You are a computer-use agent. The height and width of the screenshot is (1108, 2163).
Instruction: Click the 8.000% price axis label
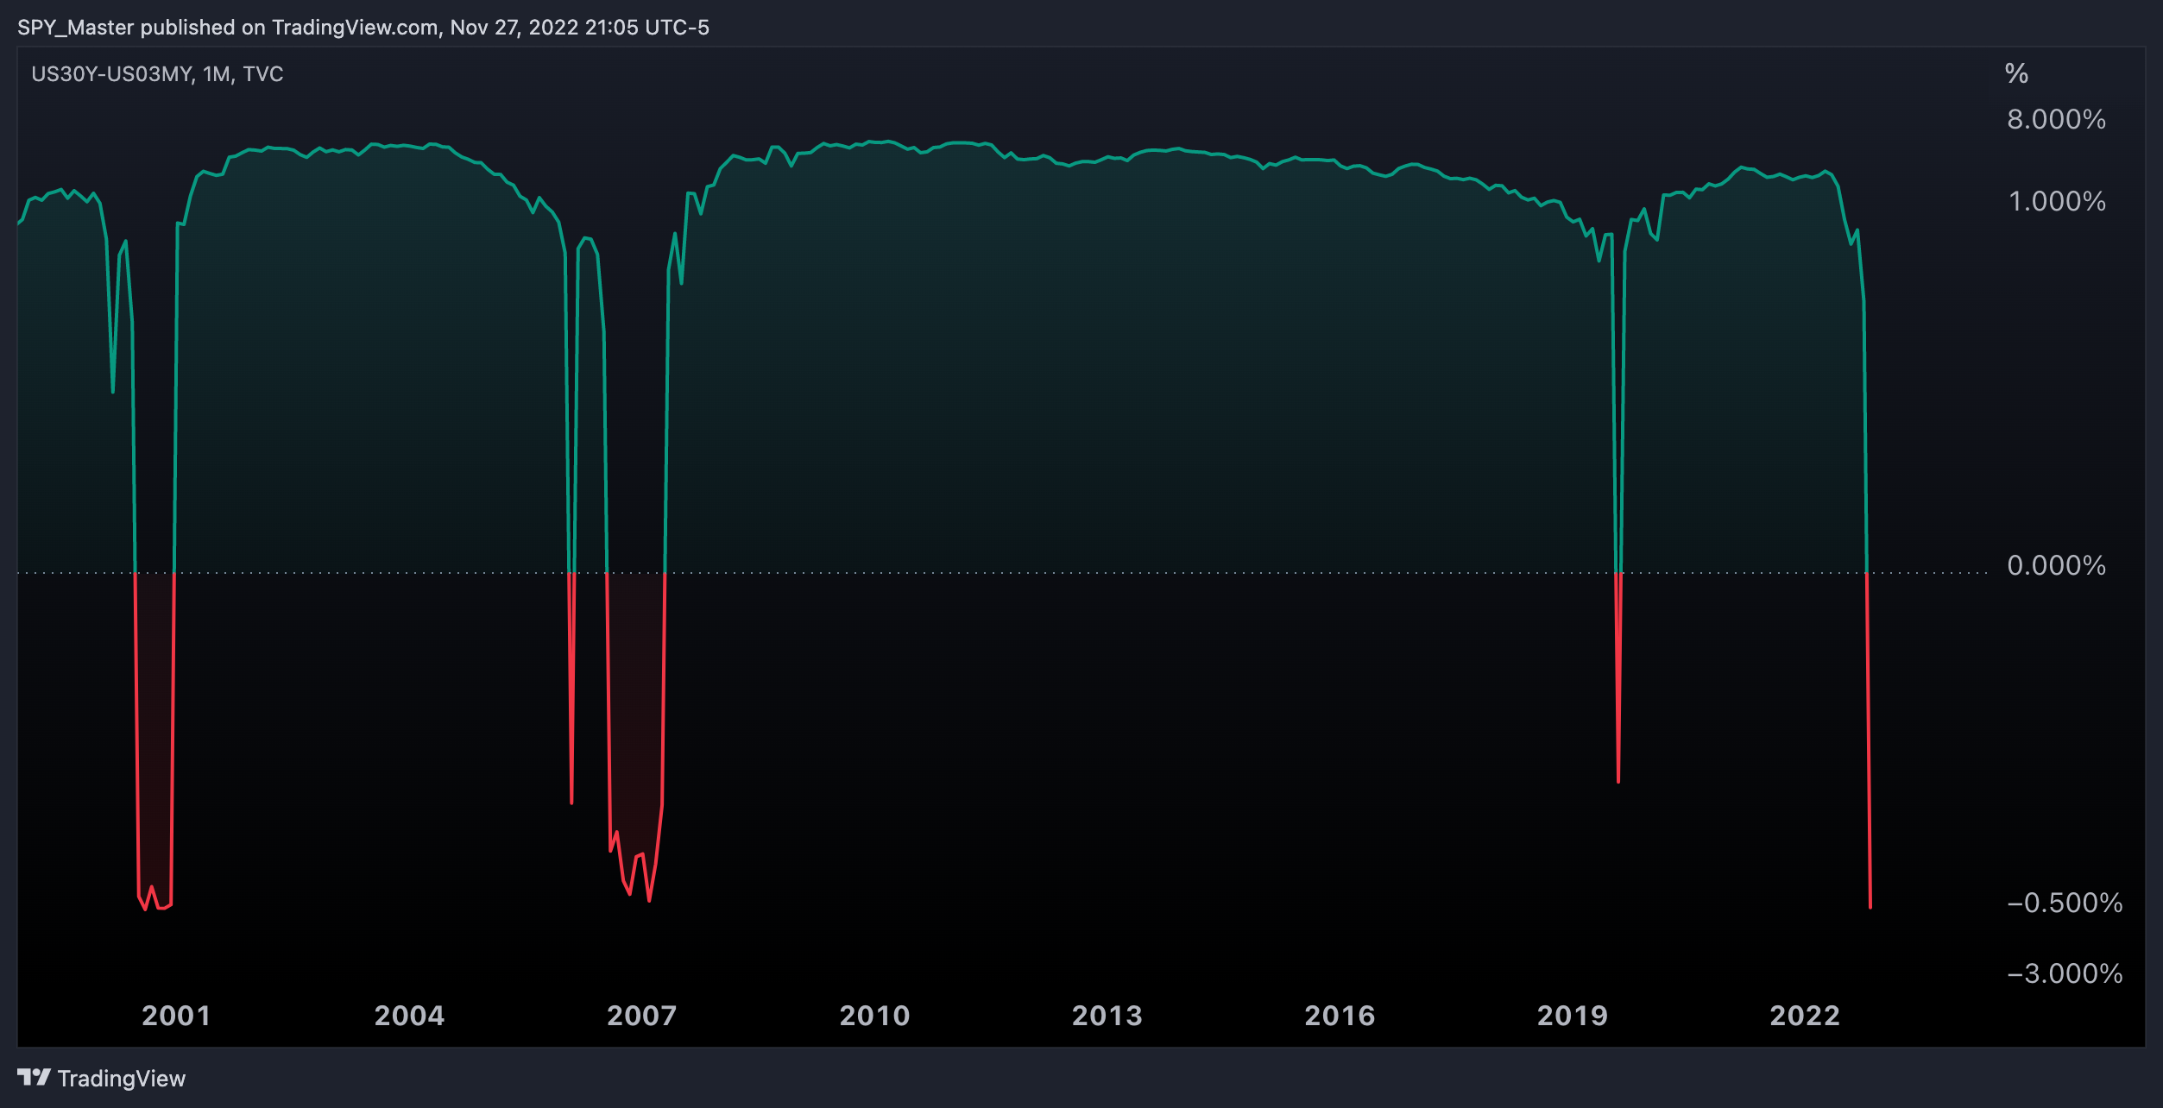[2057, 119]
